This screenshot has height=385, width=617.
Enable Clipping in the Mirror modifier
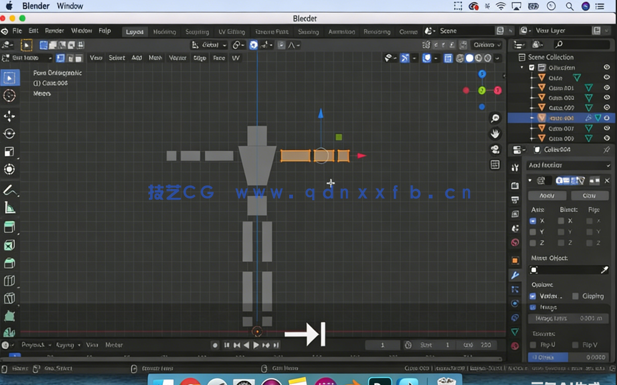tap(575, 296)
